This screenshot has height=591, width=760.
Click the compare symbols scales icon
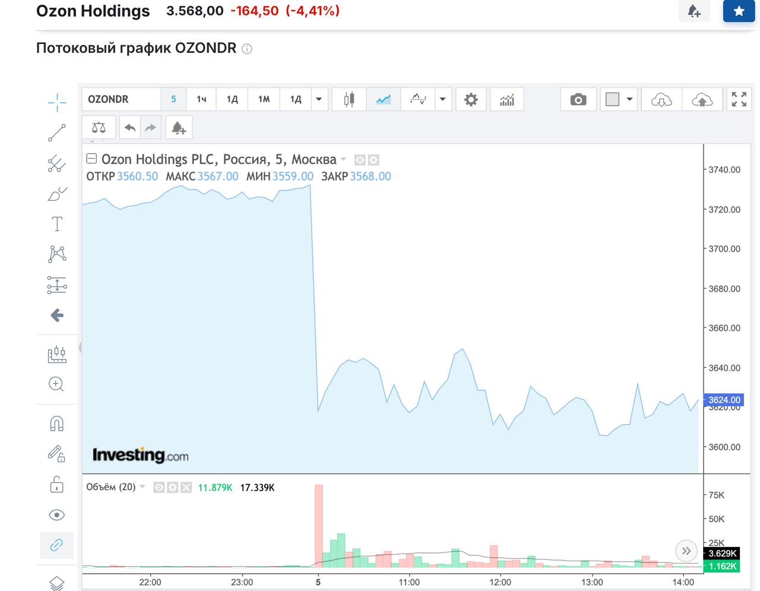pyautogui.click(x=99, y=128)
